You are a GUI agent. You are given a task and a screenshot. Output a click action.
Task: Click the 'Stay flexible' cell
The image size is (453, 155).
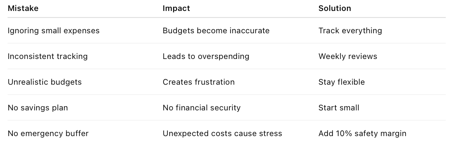(x=342, y=82)
